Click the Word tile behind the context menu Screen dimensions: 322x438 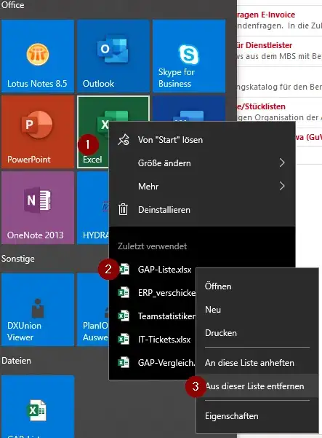189,109
